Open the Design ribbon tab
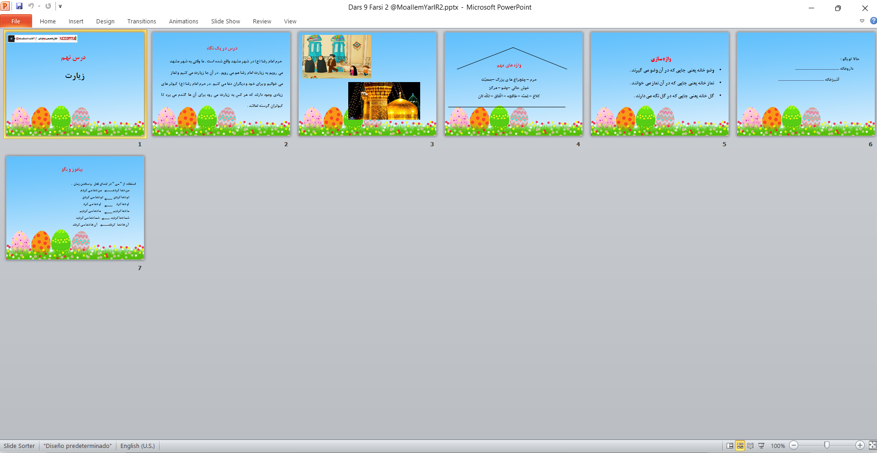877x453 pixels. pos(105,21)
